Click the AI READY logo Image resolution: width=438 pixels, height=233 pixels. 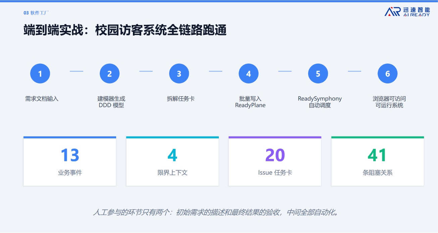coord(407,12)
